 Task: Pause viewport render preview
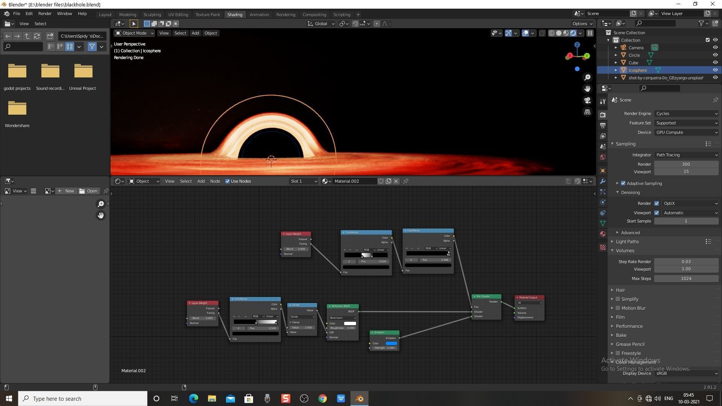pos(590,33)
